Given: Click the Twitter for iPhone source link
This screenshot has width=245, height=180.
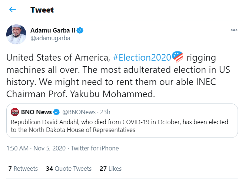Looking at the screenshot, I should (95, 148).
